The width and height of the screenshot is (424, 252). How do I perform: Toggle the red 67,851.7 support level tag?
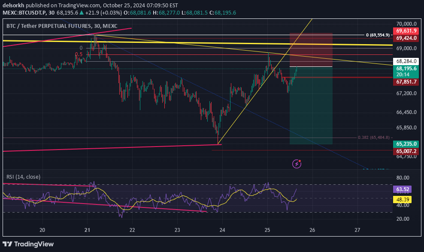point(406,81)
